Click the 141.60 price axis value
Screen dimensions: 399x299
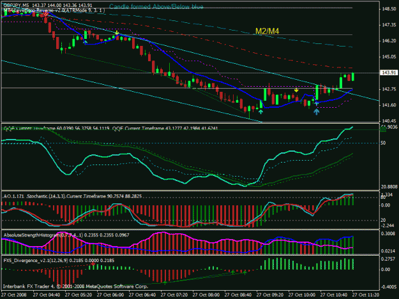coord(389,105)
